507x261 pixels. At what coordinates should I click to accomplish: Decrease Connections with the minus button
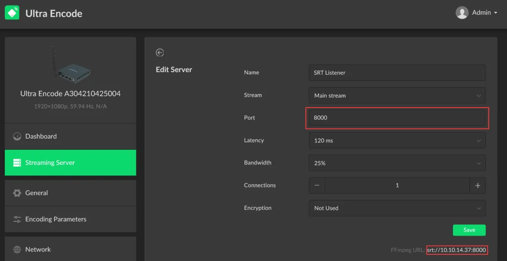tap(317, 185)
